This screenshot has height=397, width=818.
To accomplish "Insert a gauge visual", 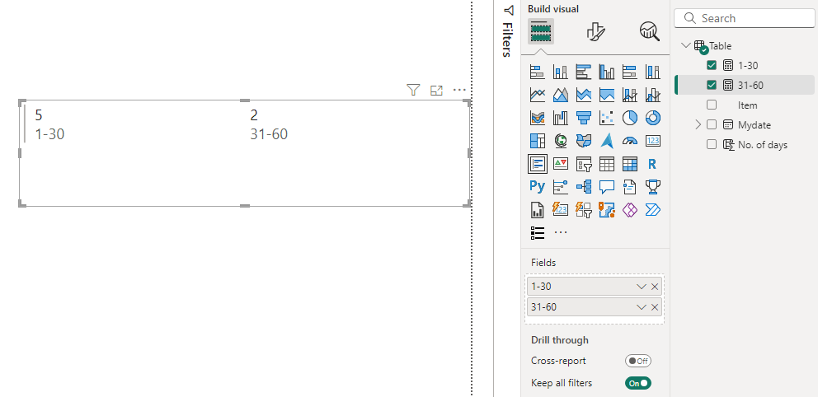I will click(630, 141).
